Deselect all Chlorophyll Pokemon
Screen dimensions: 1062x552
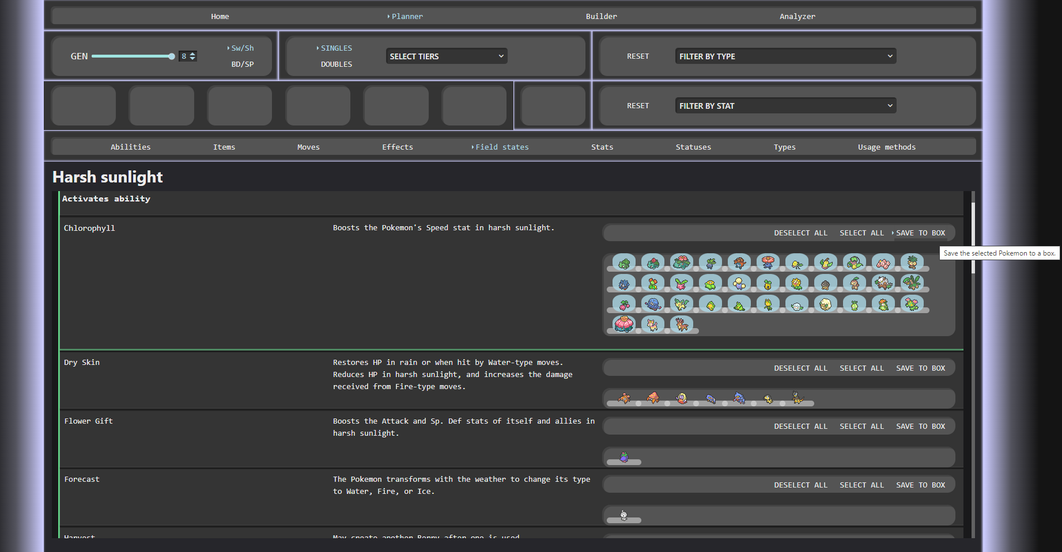coord(800,233)
